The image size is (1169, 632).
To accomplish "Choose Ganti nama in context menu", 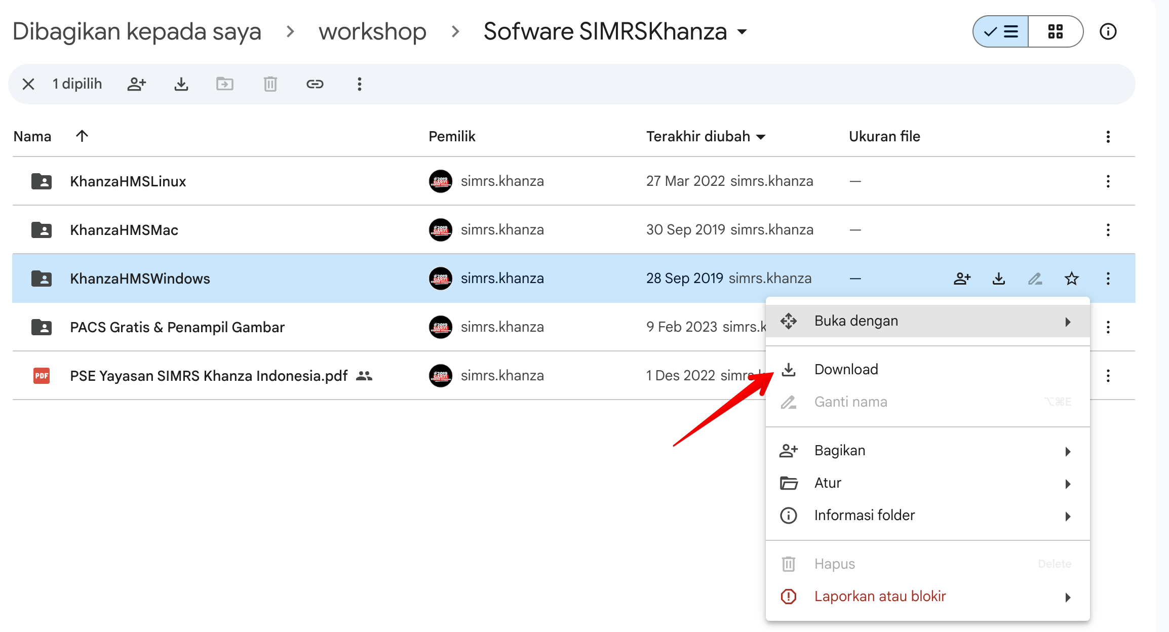I will tap(928, 402).
